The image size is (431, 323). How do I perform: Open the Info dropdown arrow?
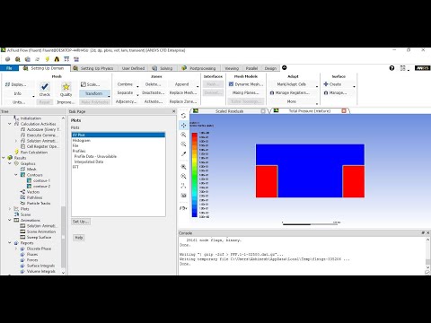[33, 96]
